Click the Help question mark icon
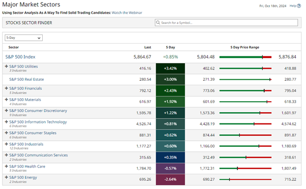Screen dimensions: 306x189 299,6
